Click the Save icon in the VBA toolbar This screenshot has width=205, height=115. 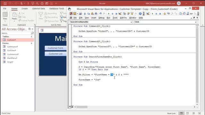(x=80, y=13)
